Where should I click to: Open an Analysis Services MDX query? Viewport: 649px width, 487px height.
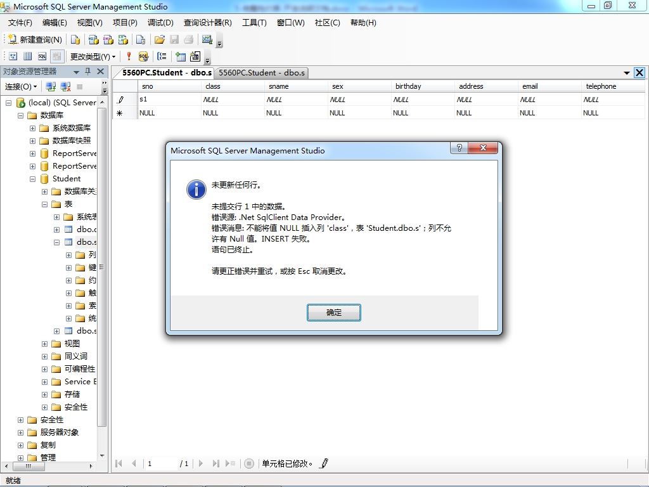(94, 39)
